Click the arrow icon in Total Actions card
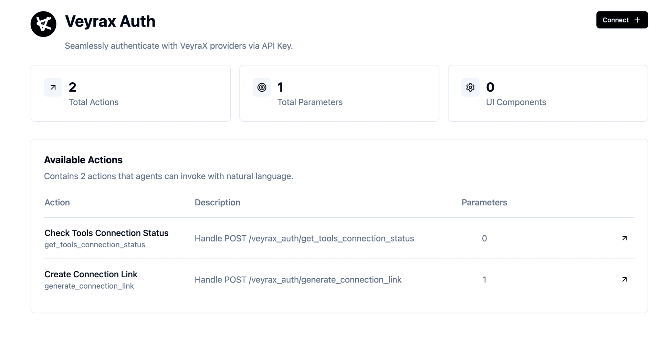This screenshot has width=661, height=340. [x=53, y=87]
